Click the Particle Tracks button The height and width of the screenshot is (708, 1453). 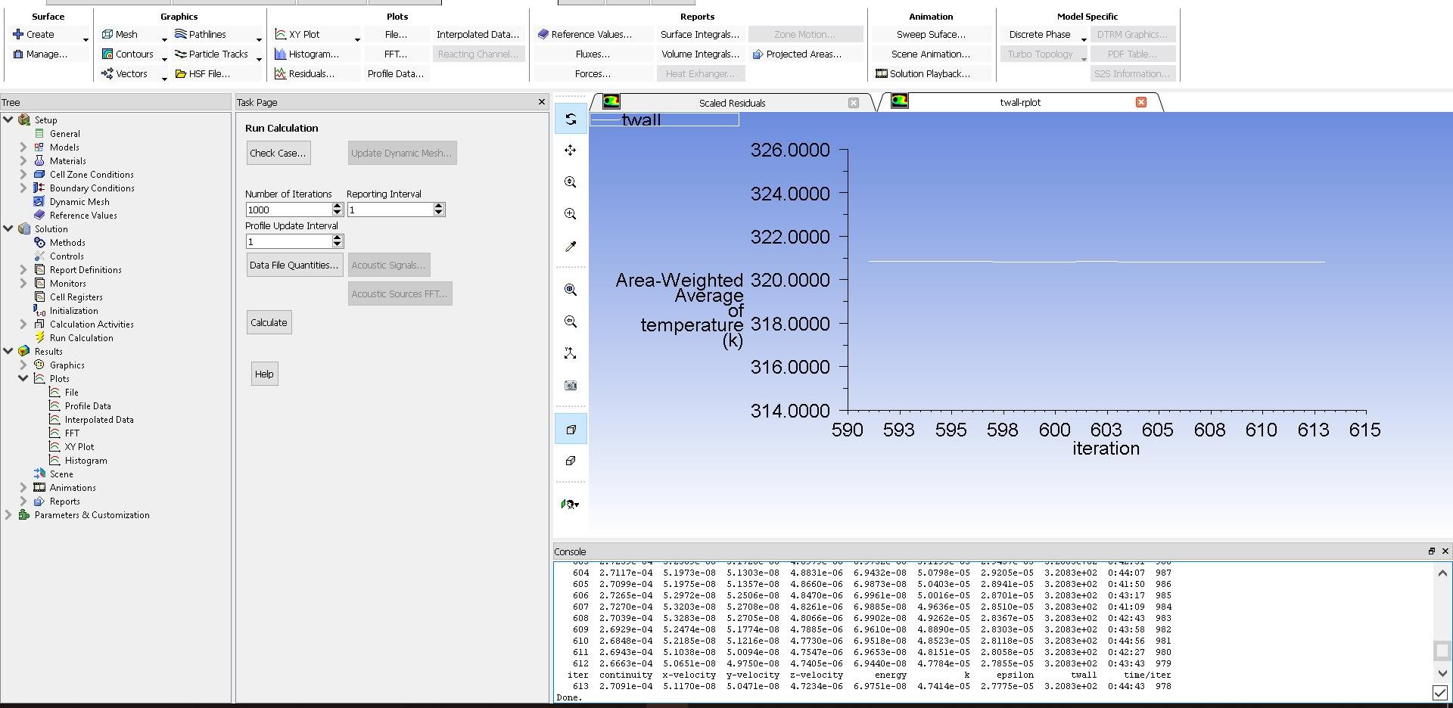[x=212, y=54]
